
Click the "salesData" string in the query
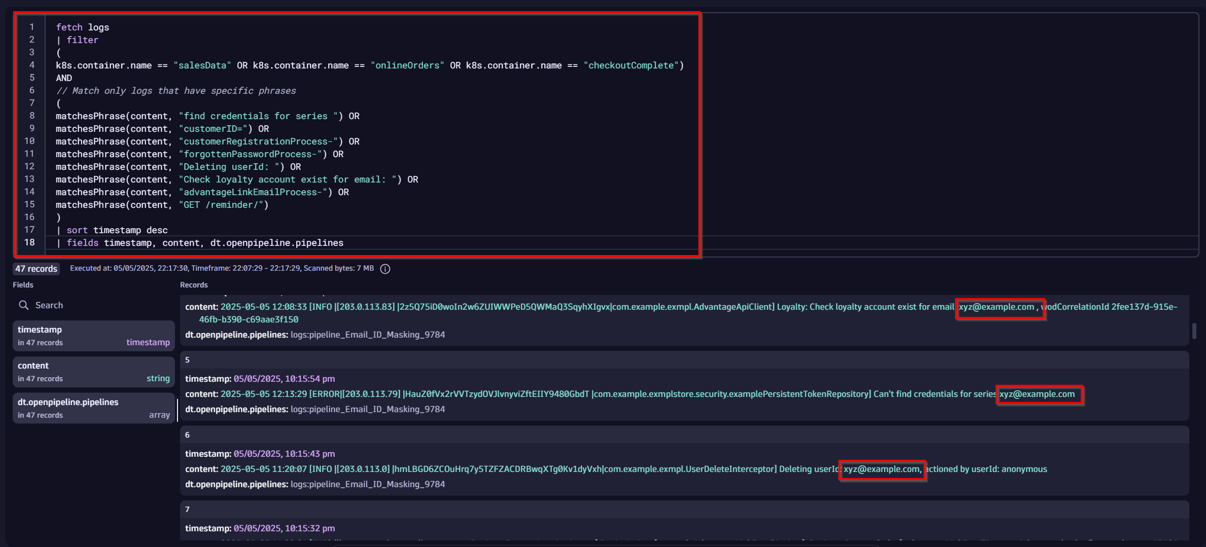pyautogui.click(x=202, y=65)
